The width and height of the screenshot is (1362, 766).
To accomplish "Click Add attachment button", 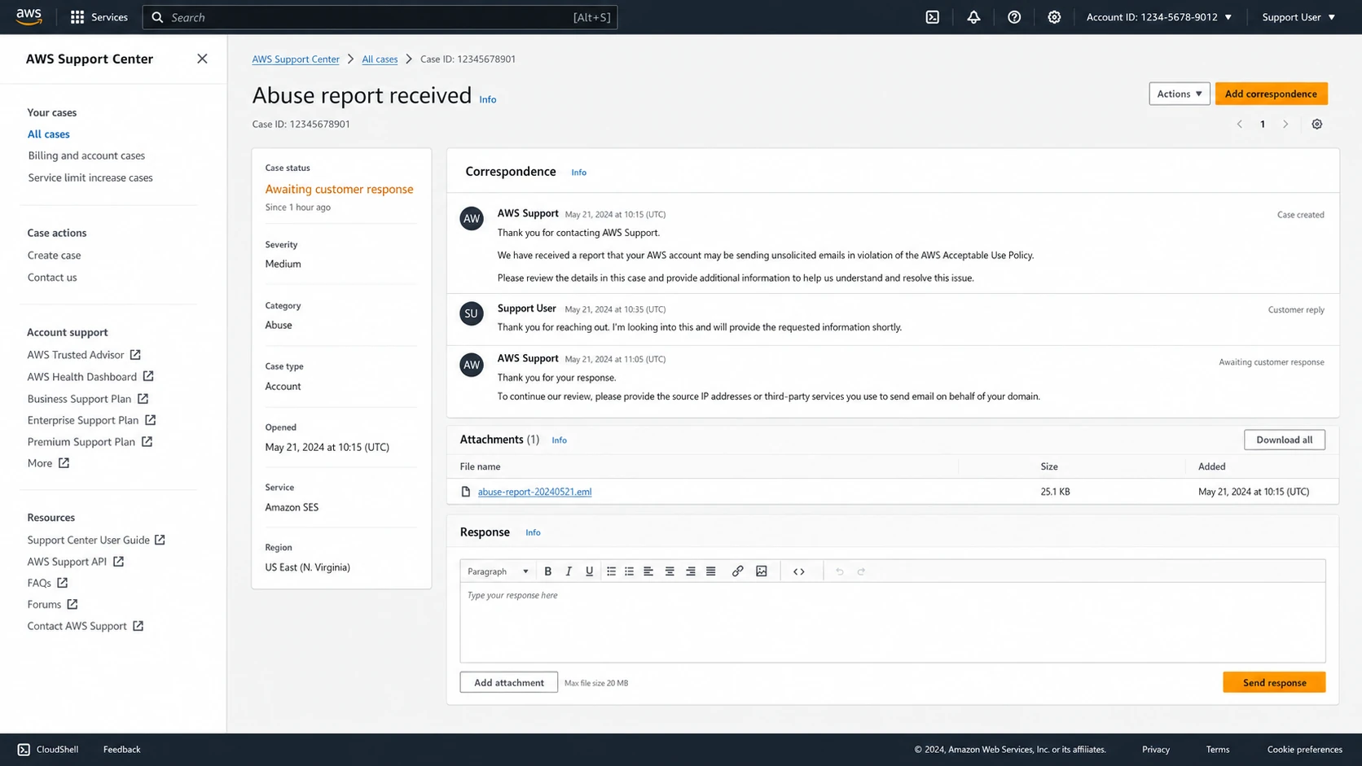I will click(x=509, y=682).
